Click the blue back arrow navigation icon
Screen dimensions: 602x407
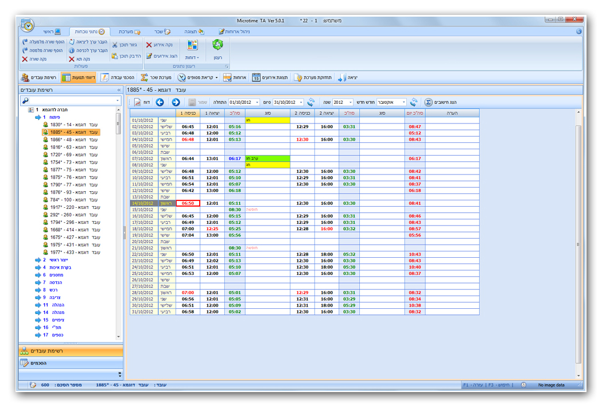160,102
